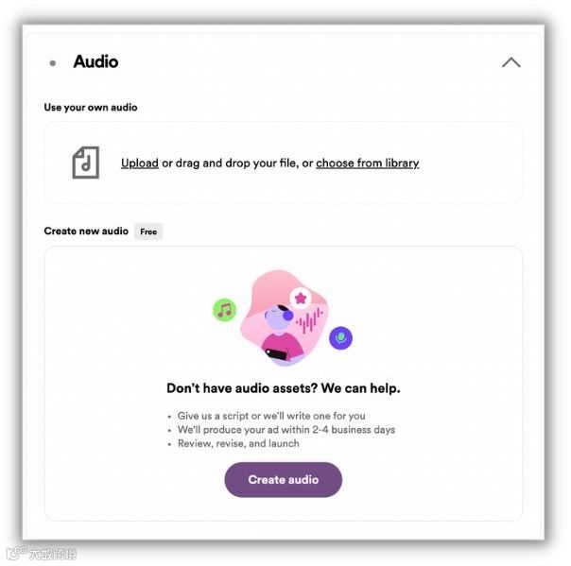Image resolution: width=571 pixels, height=566 pixels.
Task: Click the "2-4 business days" bullet text
Action: point(286,430)
